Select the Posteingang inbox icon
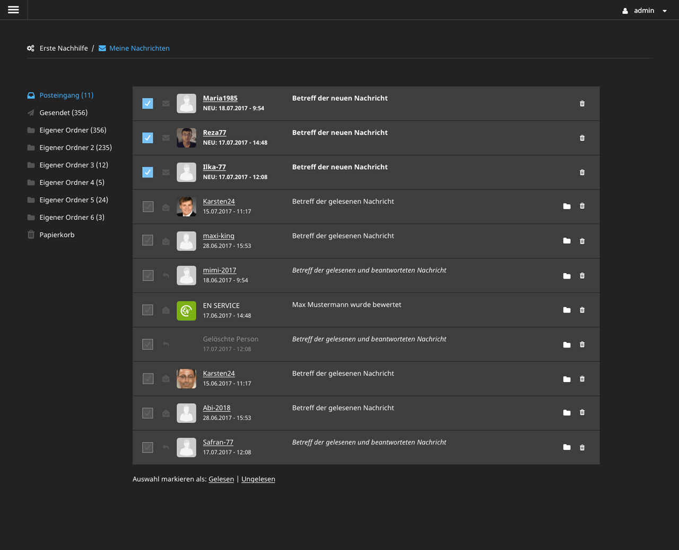The height and width of the screenshot is (550, 679). tap(30, 95)
